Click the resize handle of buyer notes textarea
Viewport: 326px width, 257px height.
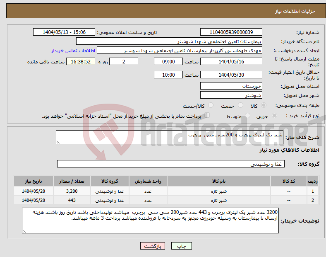pos(24,231)
